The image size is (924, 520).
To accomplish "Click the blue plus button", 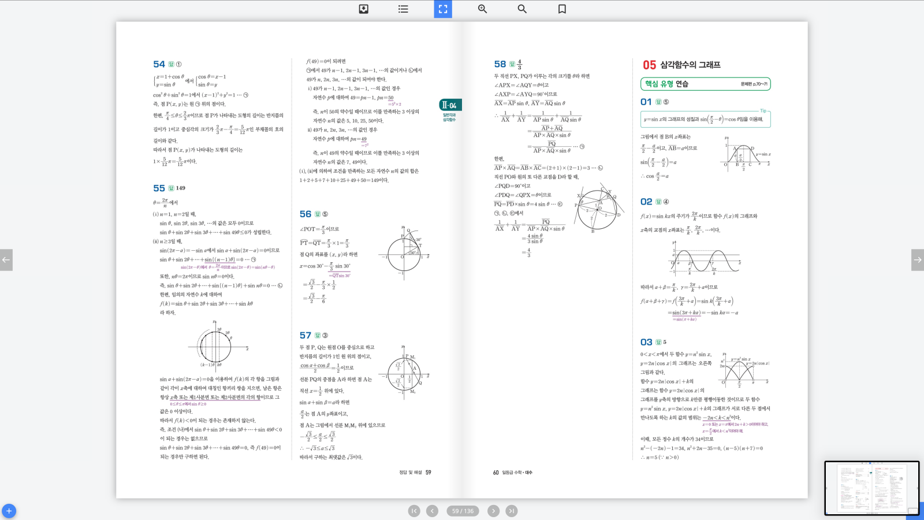I will (x=9, y=511).
